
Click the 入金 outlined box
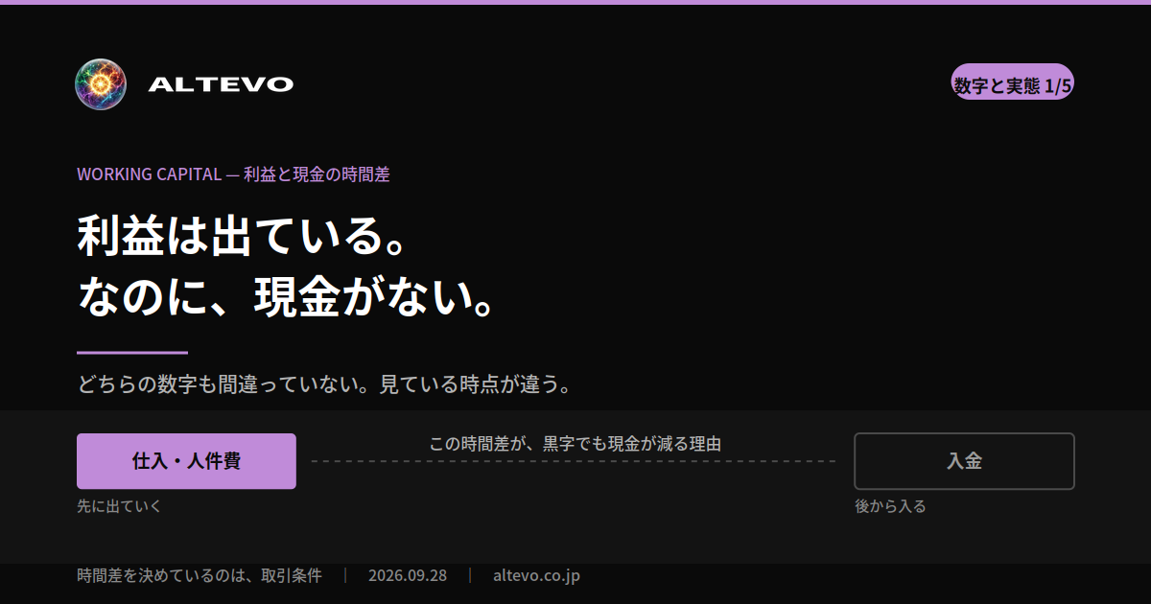click(964, 461)
